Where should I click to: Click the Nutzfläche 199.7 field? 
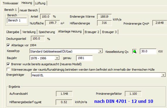click(52, 23)
